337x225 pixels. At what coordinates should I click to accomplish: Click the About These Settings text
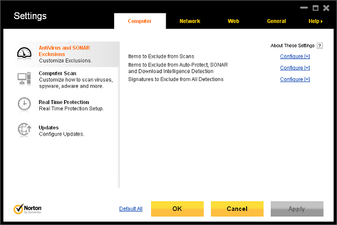pos(293,46)
